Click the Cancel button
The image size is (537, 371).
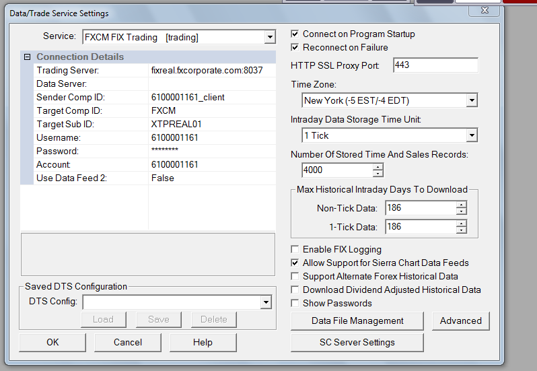click(128, 342)
